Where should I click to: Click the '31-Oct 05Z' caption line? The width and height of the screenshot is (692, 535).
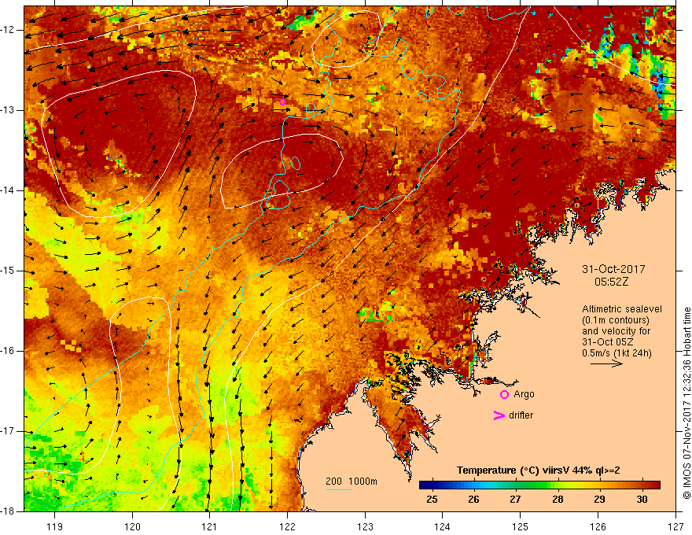pos(608,342)
